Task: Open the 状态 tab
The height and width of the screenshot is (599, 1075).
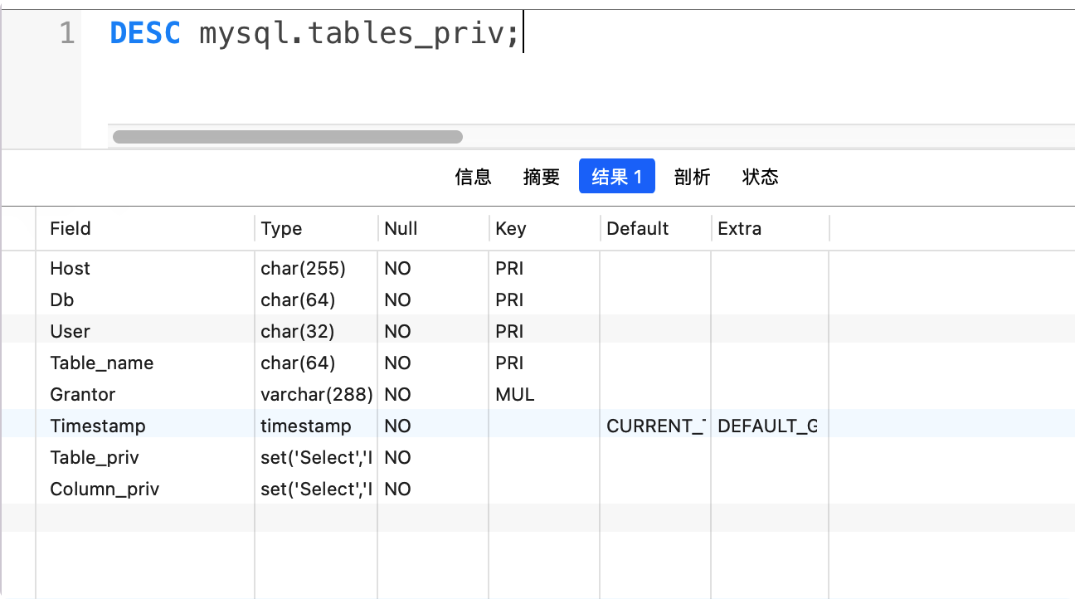Action: (x=759, y=176)
